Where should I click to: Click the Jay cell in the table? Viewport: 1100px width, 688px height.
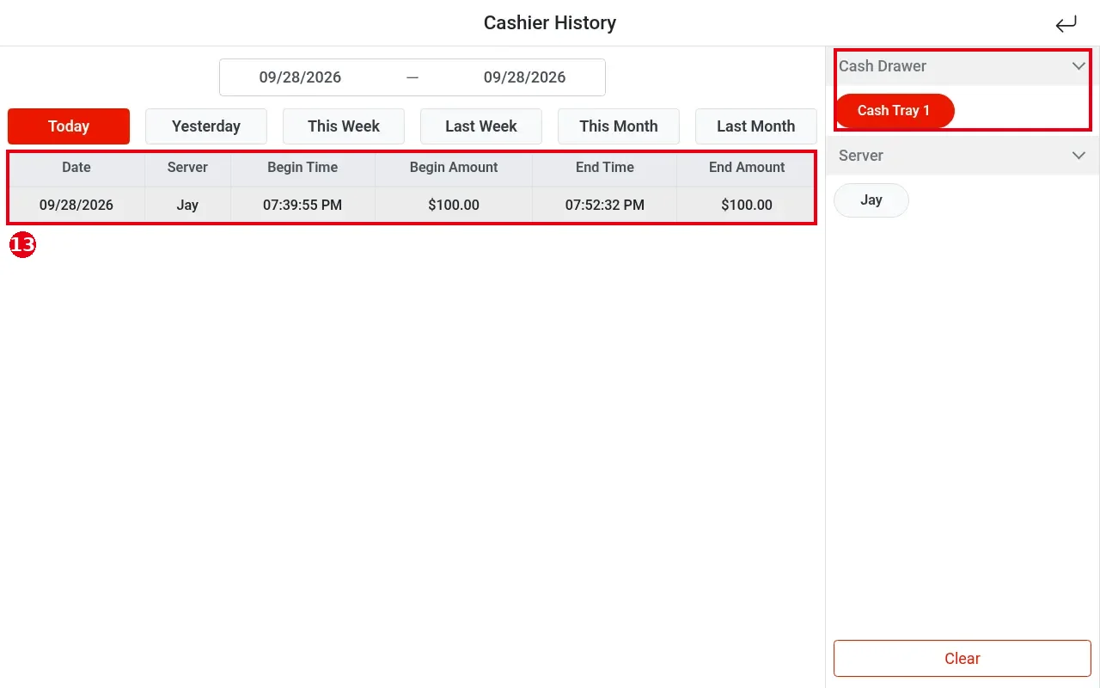(x=187, y=206)
